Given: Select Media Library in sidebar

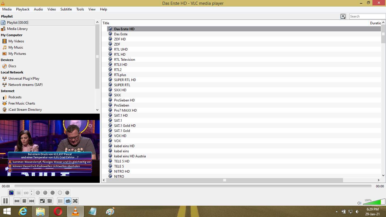Looking at the screenshot, I should click(x=17, y=29).
